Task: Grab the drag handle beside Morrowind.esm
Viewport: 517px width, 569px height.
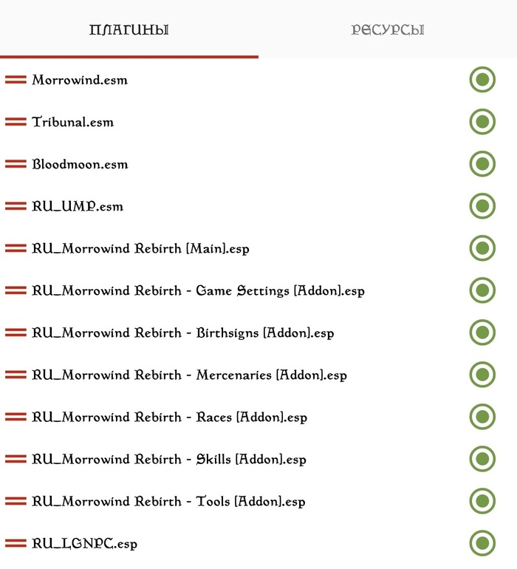Action: 16,80
